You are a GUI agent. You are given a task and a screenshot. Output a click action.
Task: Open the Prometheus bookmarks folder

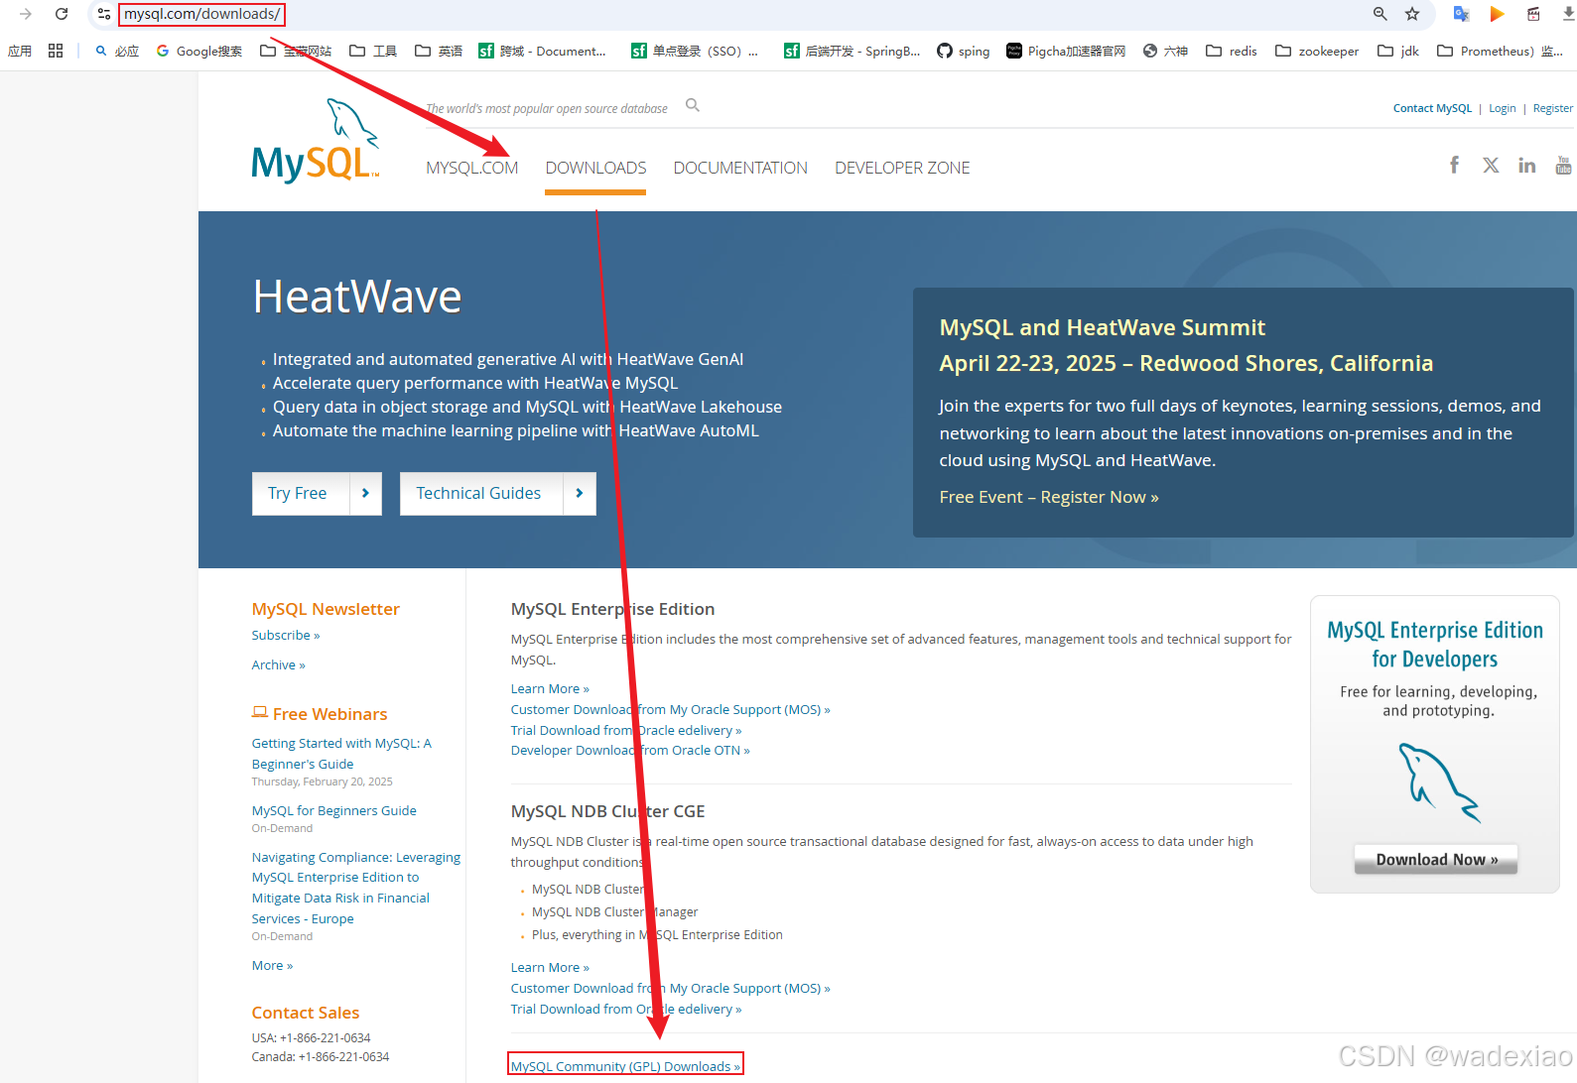tap(1500, 51)
